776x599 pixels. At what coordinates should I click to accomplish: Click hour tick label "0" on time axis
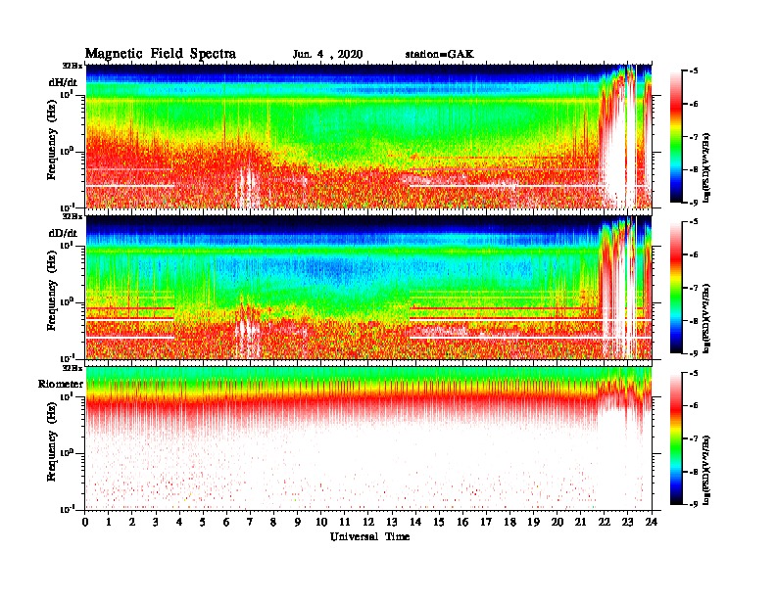tap(85, 522)
